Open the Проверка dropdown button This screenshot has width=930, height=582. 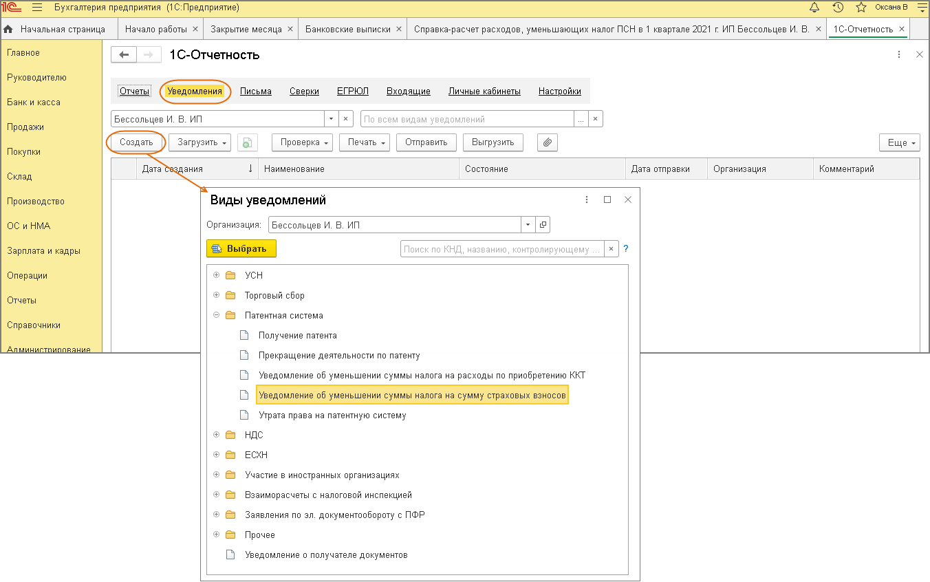303,142
